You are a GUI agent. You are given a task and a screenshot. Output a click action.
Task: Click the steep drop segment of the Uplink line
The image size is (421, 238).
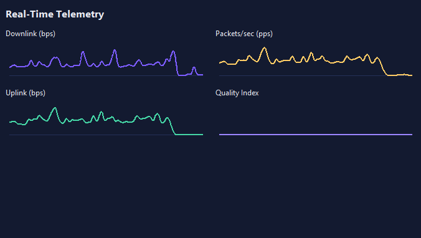tap(172, 126)
